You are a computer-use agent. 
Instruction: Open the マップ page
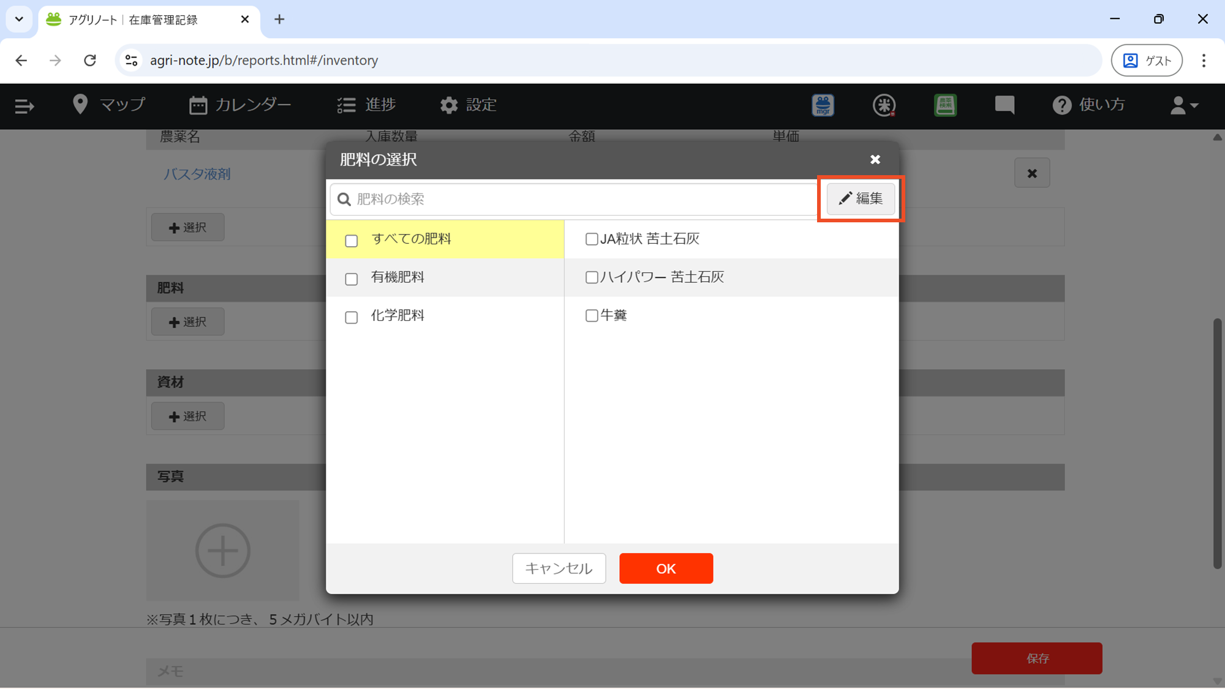(109, 105)
